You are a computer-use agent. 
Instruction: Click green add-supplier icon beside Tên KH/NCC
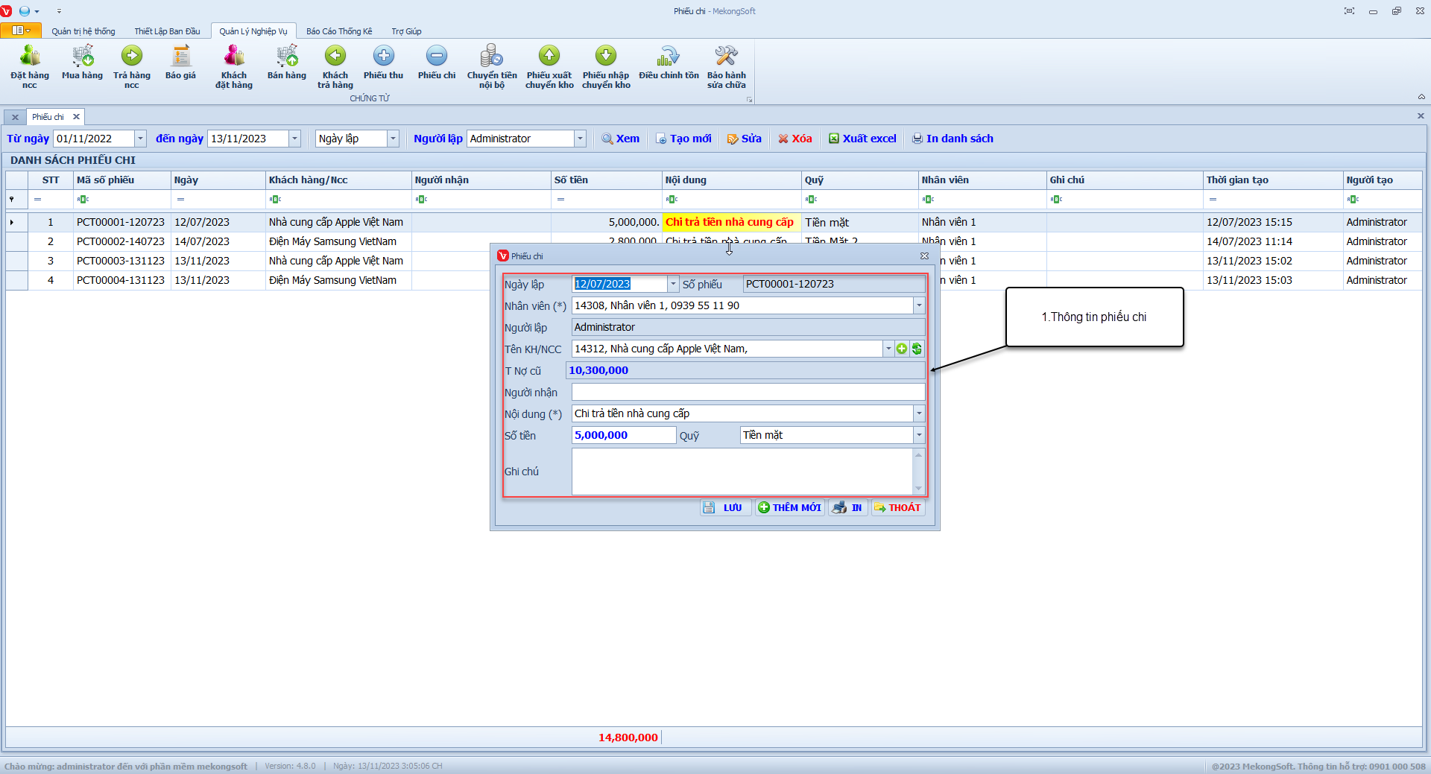(902, 349)
